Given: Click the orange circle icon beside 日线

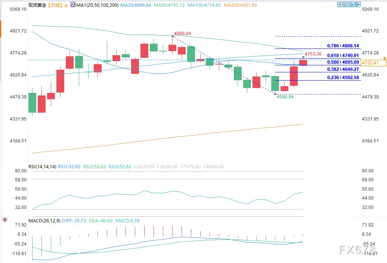Looking at the screenshot, I should click(66, 6).
